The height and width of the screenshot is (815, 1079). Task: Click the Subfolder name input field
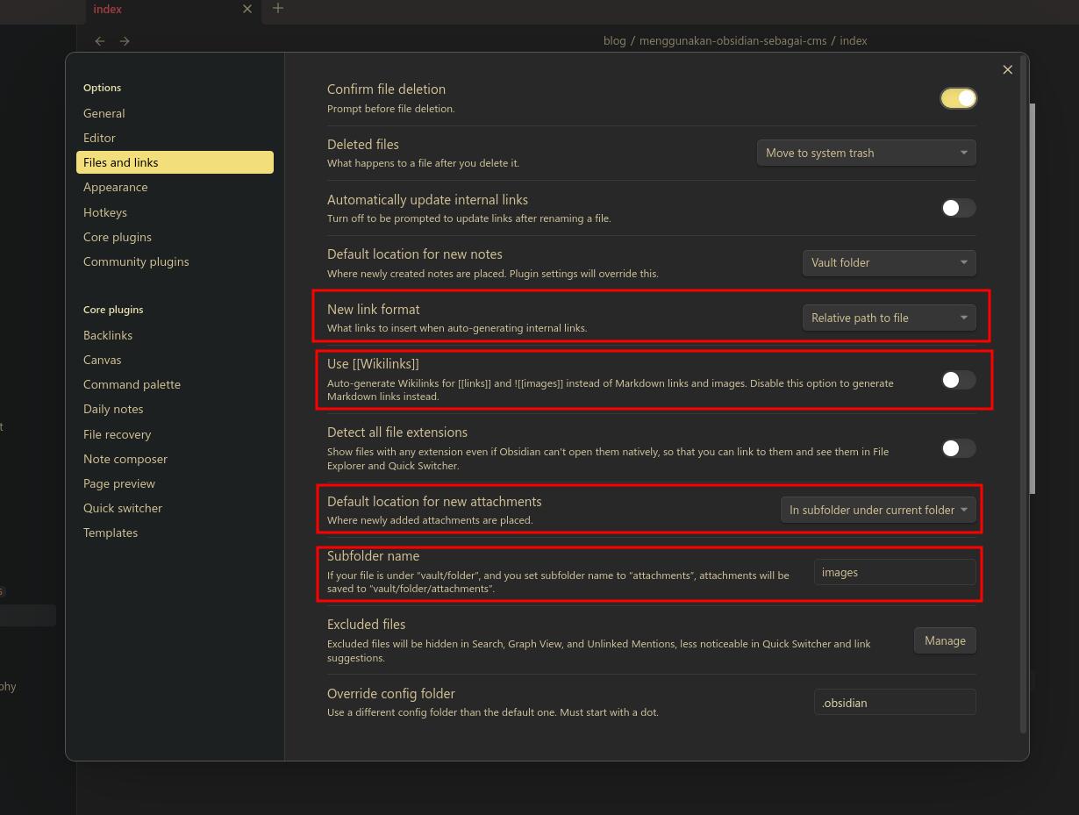click(894, 572)
